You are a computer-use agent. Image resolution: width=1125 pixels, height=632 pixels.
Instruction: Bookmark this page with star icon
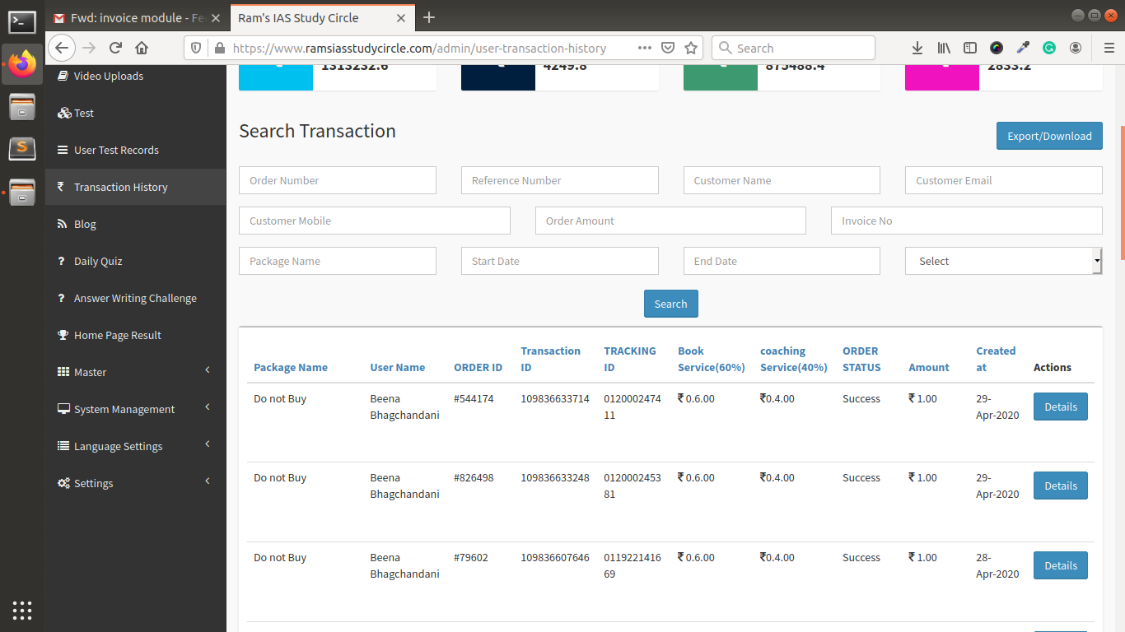tap(691, 48)
